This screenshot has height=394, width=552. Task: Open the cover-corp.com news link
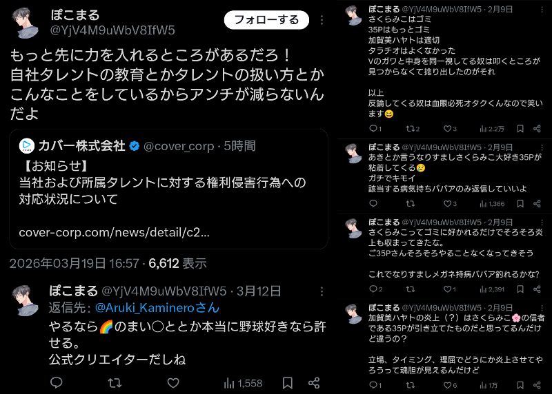click(x=114, y=232)
